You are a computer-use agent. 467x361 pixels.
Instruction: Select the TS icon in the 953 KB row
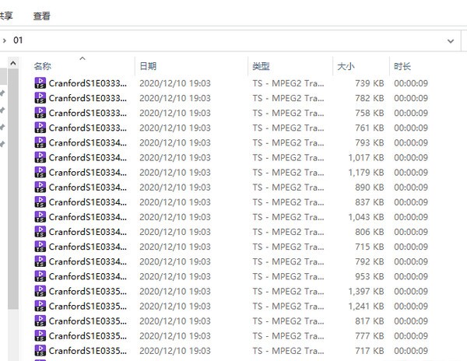click(40, 276)
